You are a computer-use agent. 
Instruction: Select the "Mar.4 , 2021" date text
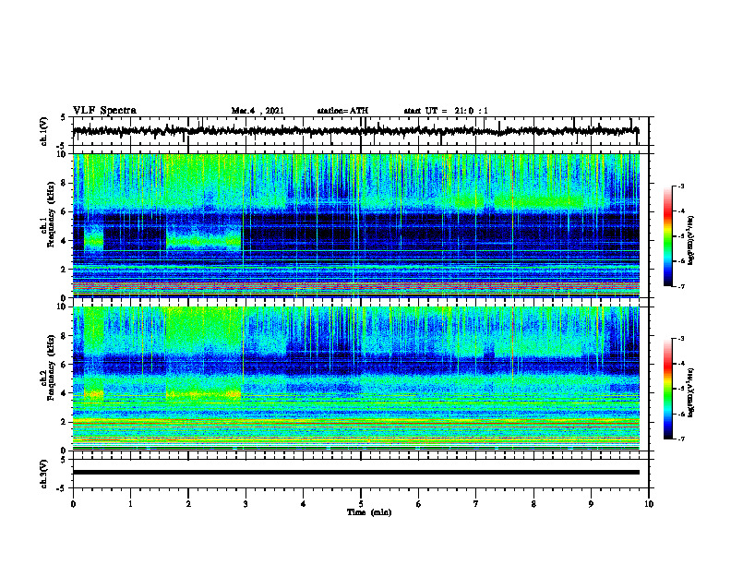coord(258,111)
